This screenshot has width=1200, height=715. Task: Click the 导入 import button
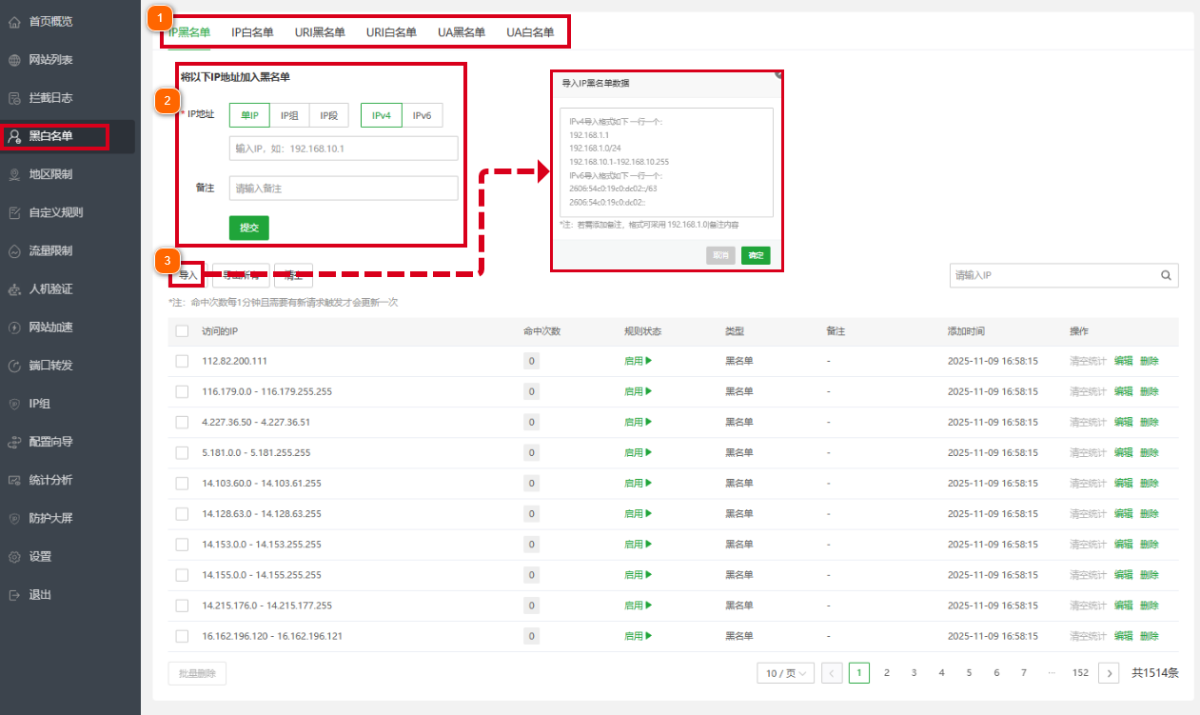pyautogui.click(x=187, y=276)
